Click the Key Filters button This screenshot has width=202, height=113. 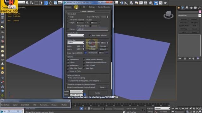(x=164, y=112)
